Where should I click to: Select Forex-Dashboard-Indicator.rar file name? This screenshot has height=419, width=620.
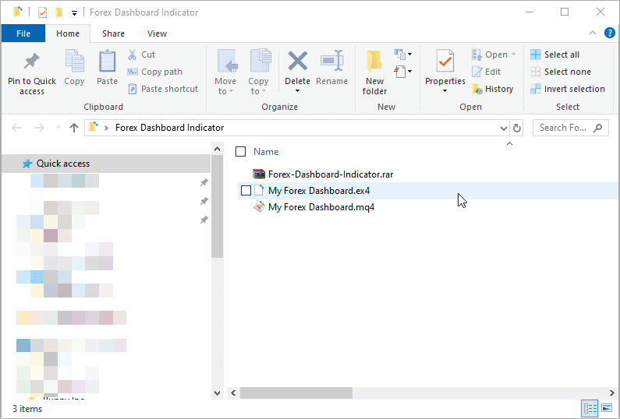[x=331, y=174]
